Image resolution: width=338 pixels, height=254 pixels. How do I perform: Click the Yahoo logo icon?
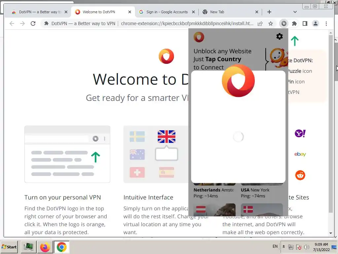click(300, 134)
